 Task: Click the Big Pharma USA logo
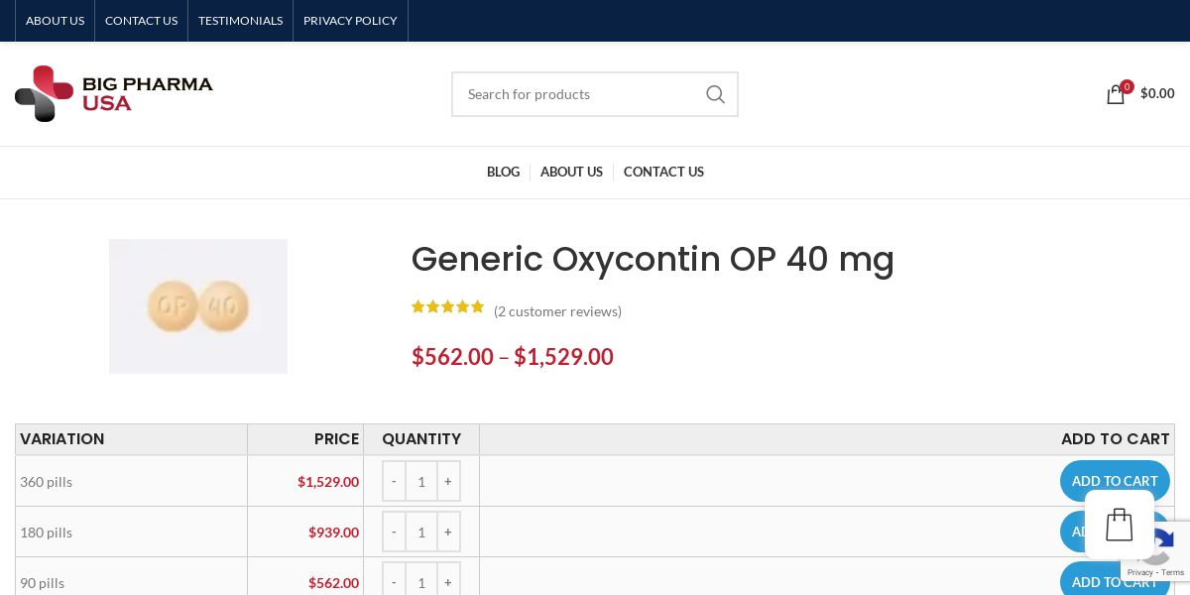tap(114, 93)
